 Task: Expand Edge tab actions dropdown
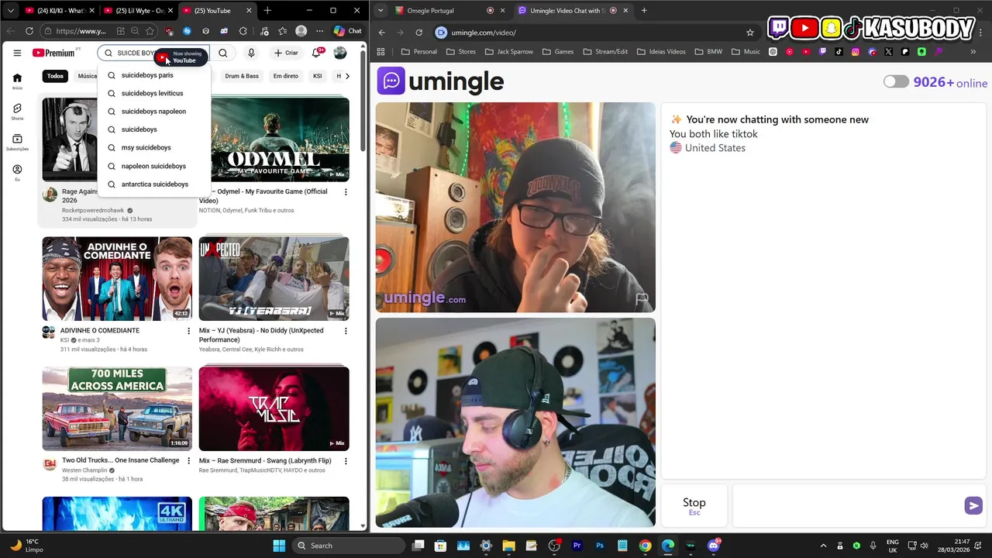point(11,11)
